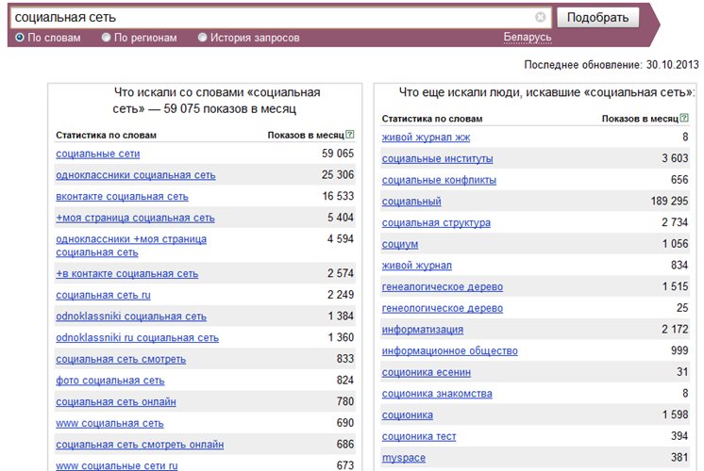Select the '5 404' impressions value
The width and height of the screenshot is (704, 471).
coord(341,218)
